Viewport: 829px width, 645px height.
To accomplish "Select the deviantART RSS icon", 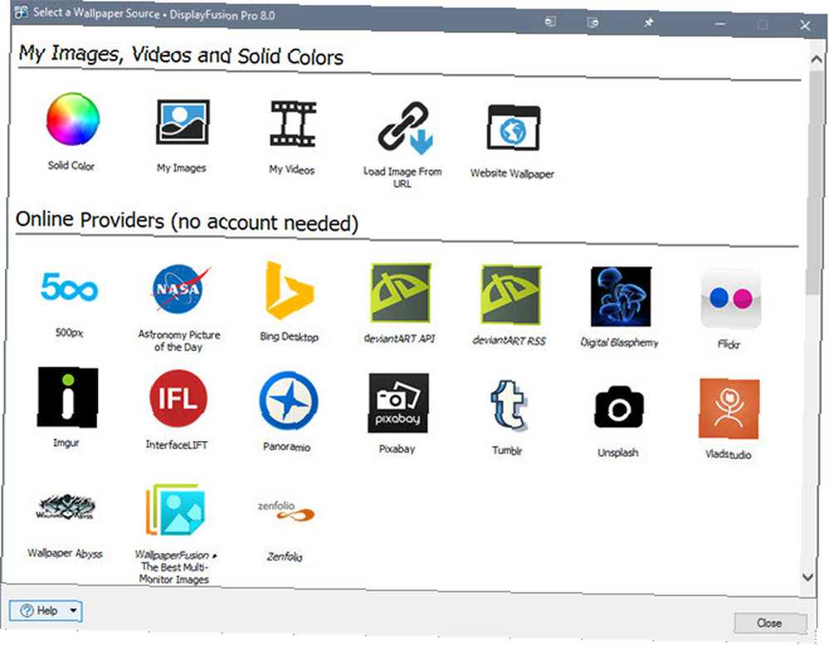I will (511, 294).
